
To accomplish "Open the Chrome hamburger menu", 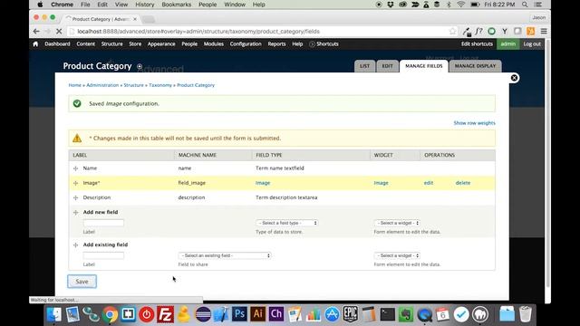I will [x=544, y=32].
